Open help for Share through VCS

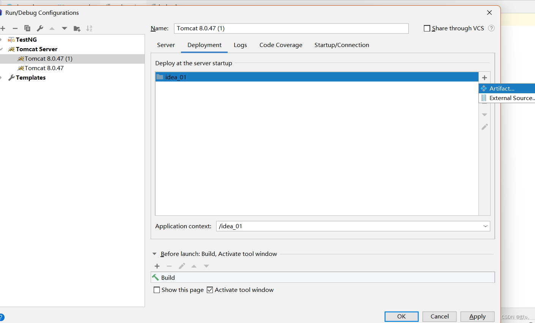491,28
